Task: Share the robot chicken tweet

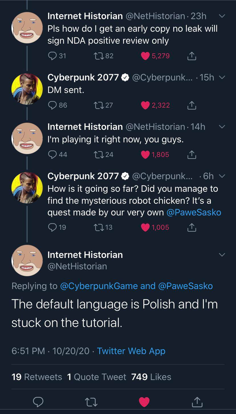Action: (192, 227)
